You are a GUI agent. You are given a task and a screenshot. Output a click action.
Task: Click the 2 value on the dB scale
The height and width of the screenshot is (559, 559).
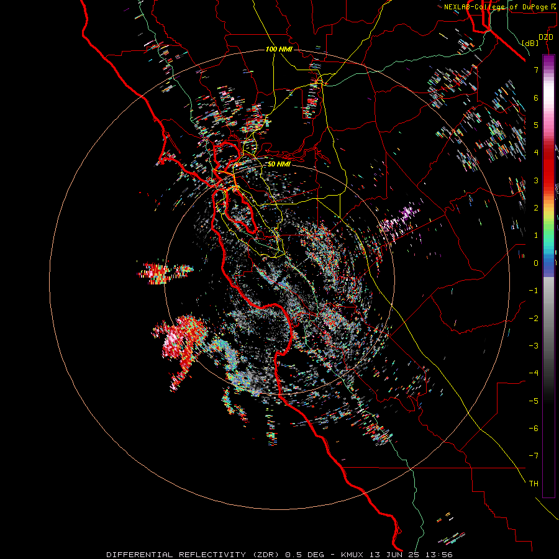[536, 208]
